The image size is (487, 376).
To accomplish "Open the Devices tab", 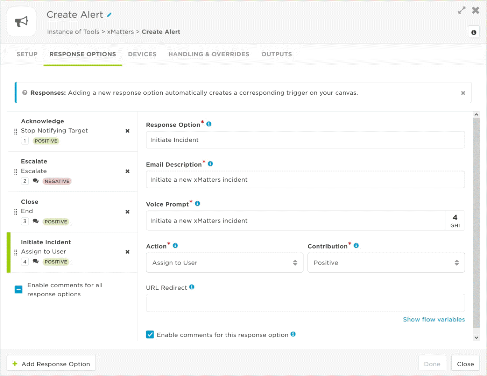I will point(142,54).
